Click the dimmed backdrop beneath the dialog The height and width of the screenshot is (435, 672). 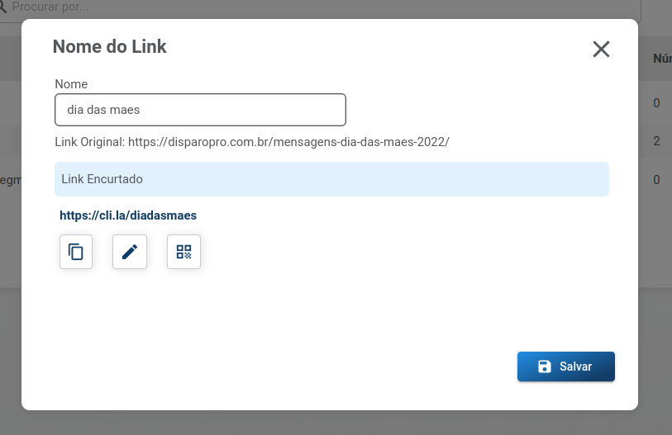[x=336, y=423]
